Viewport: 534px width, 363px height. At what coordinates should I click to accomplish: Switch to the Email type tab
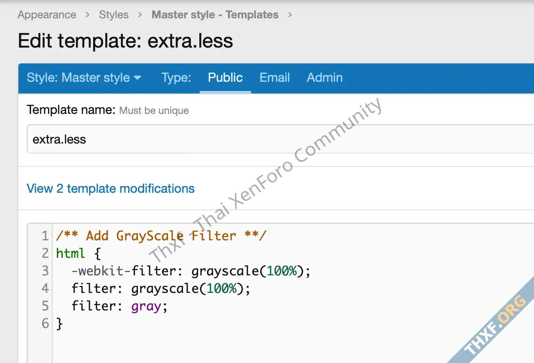click(x=275, y=78)
